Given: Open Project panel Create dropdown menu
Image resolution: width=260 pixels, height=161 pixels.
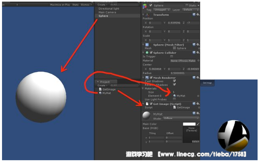Looking at the screenshot, I should point(102,86).
